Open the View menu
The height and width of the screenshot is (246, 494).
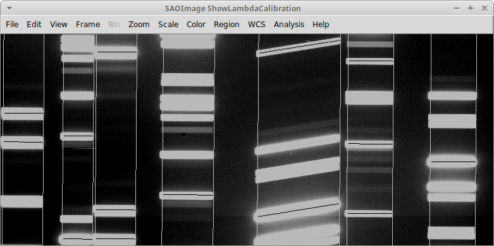pyautogui.click(x=59, y=25)
